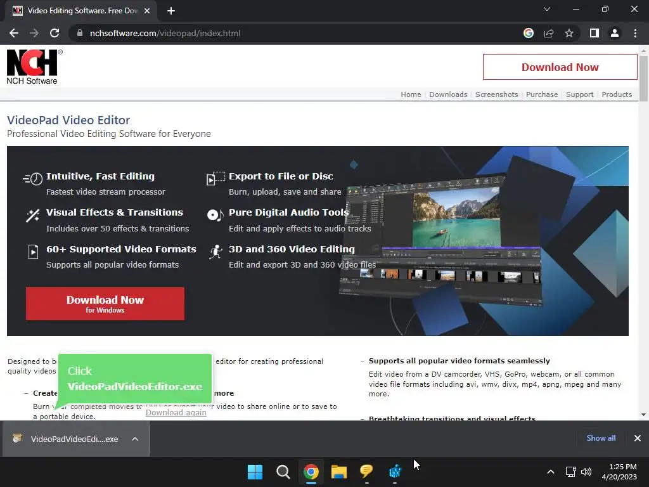Open the browser side panel
This screenshot has height=487, width=649.
tap(594, 33)
